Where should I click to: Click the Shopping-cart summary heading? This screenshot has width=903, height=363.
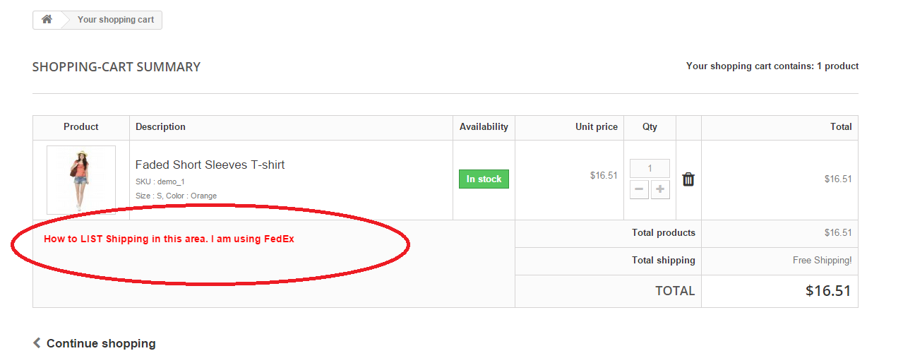(x=116, y=67)
